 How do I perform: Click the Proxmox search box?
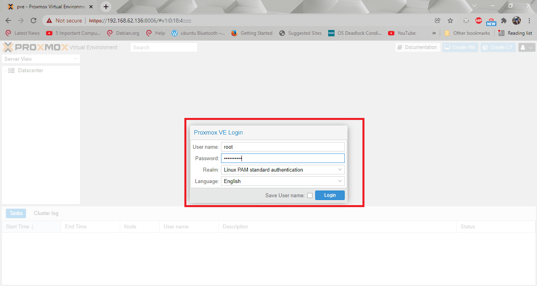[164, 47]
